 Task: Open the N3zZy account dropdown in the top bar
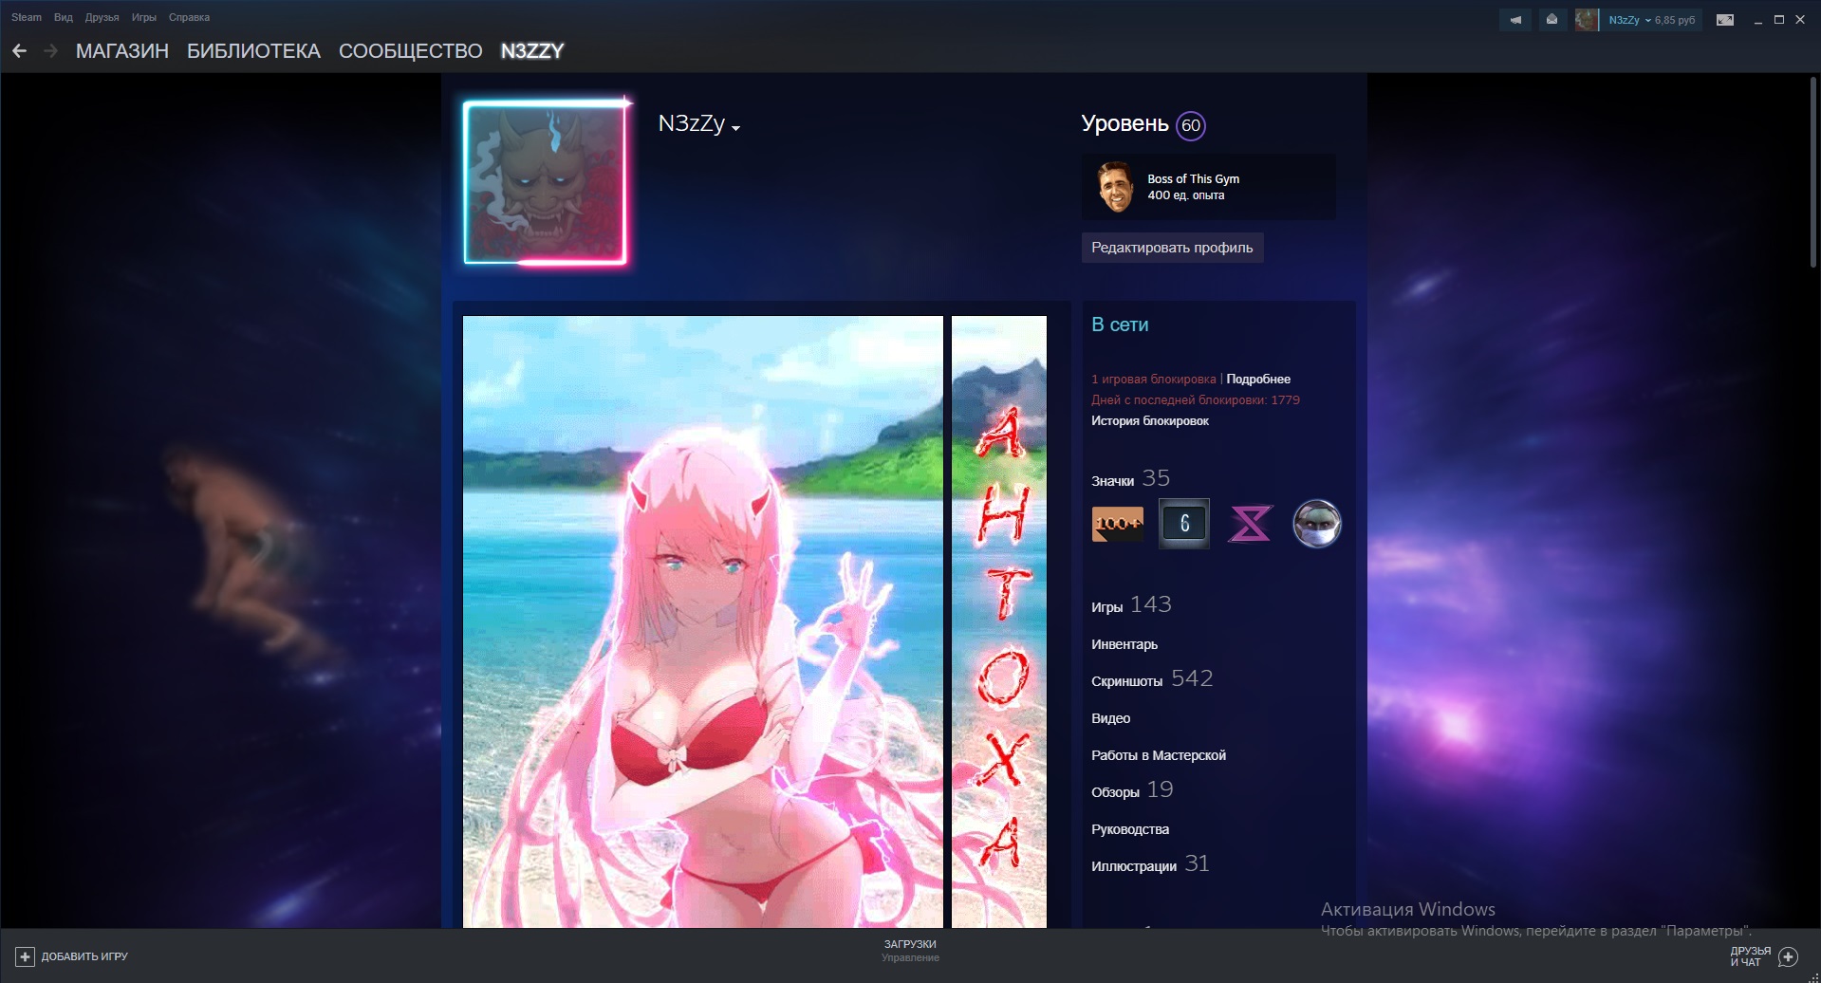coord(1628,20)
